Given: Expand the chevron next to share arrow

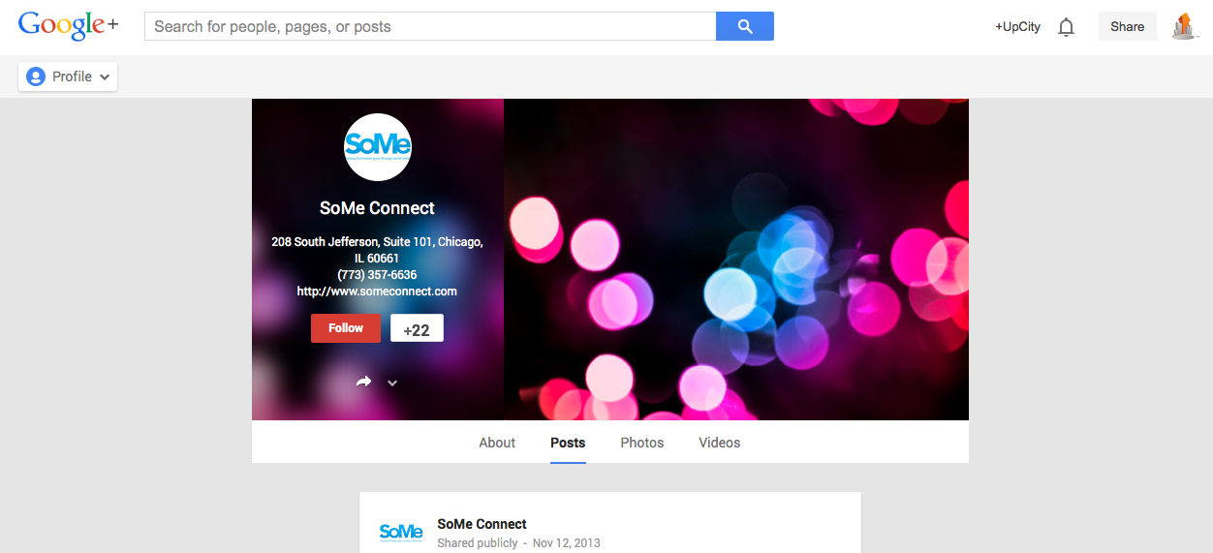Looking at the screenshot, I should tap(392, 383).
